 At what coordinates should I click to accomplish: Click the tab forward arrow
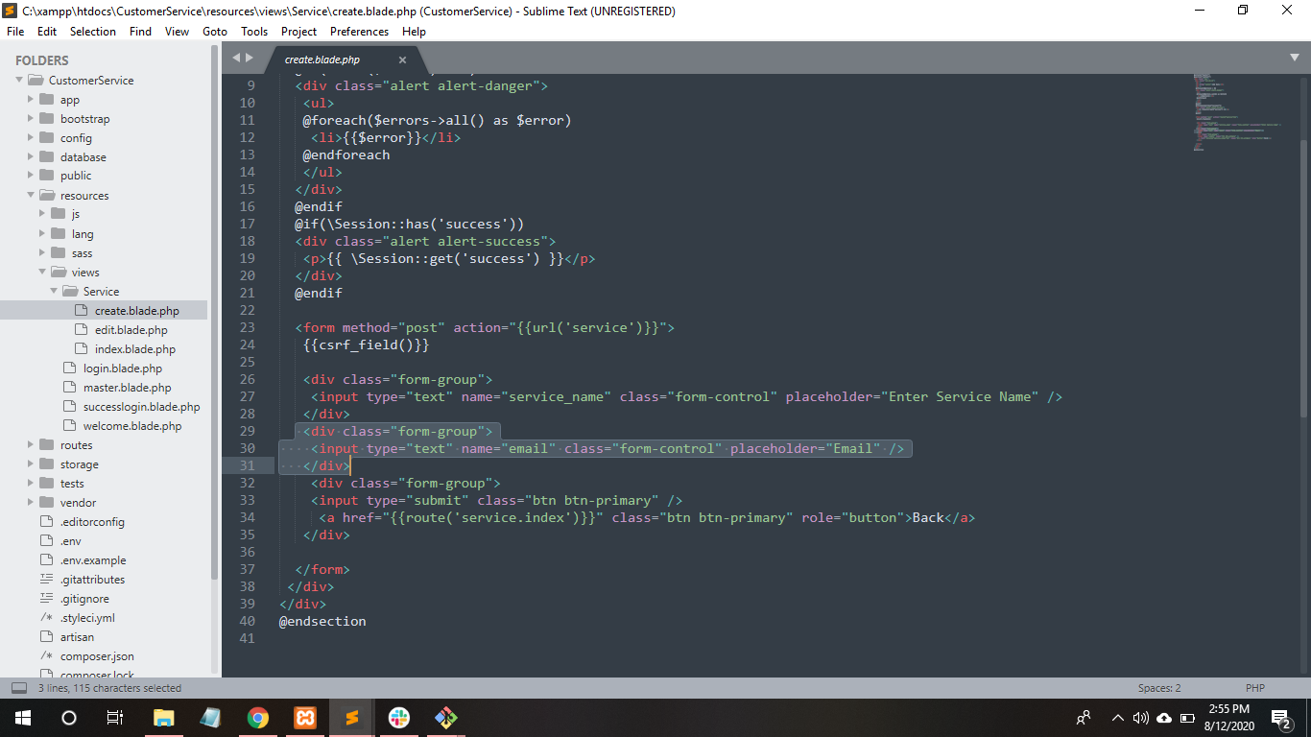click(250, 59)
